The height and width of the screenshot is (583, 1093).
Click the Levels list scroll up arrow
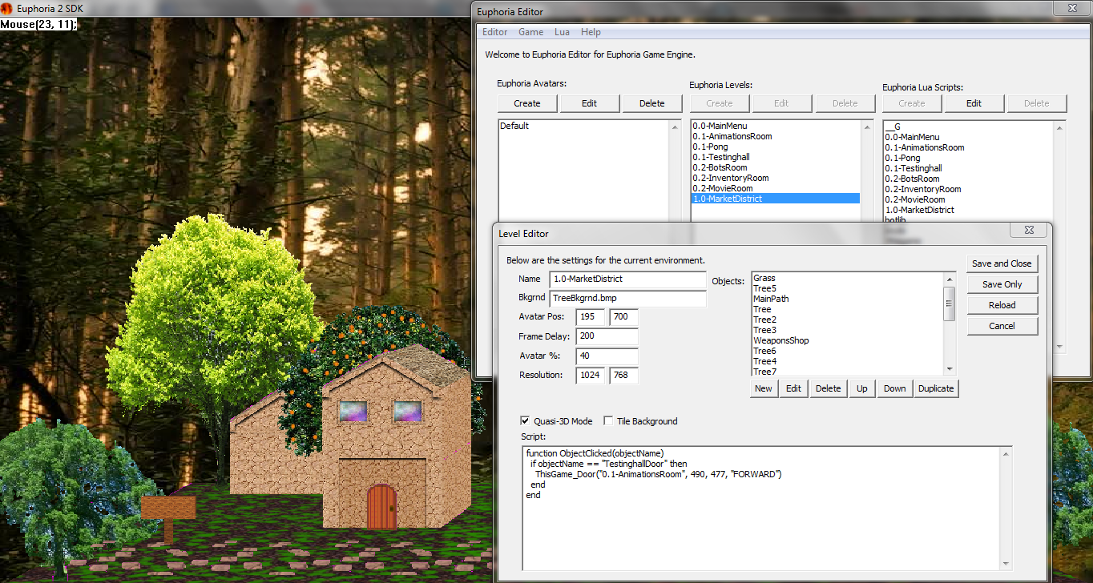(867, 127)
